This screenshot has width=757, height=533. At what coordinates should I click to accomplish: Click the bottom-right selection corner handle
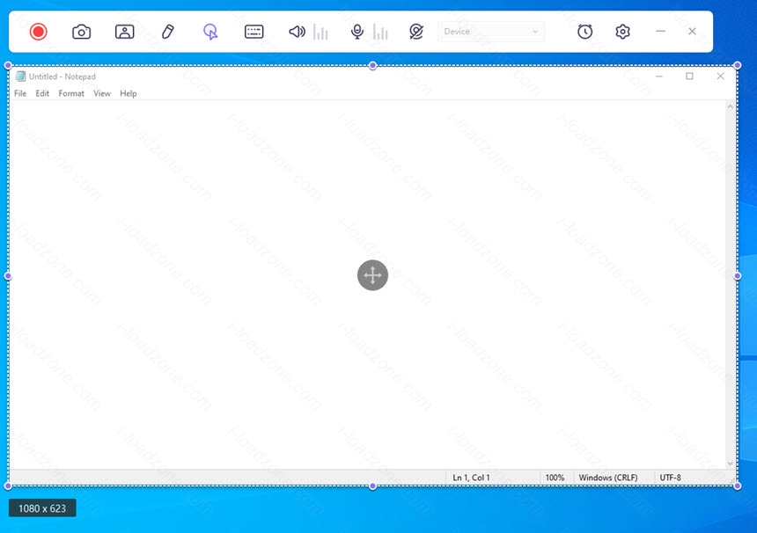[x=738, y=486]
